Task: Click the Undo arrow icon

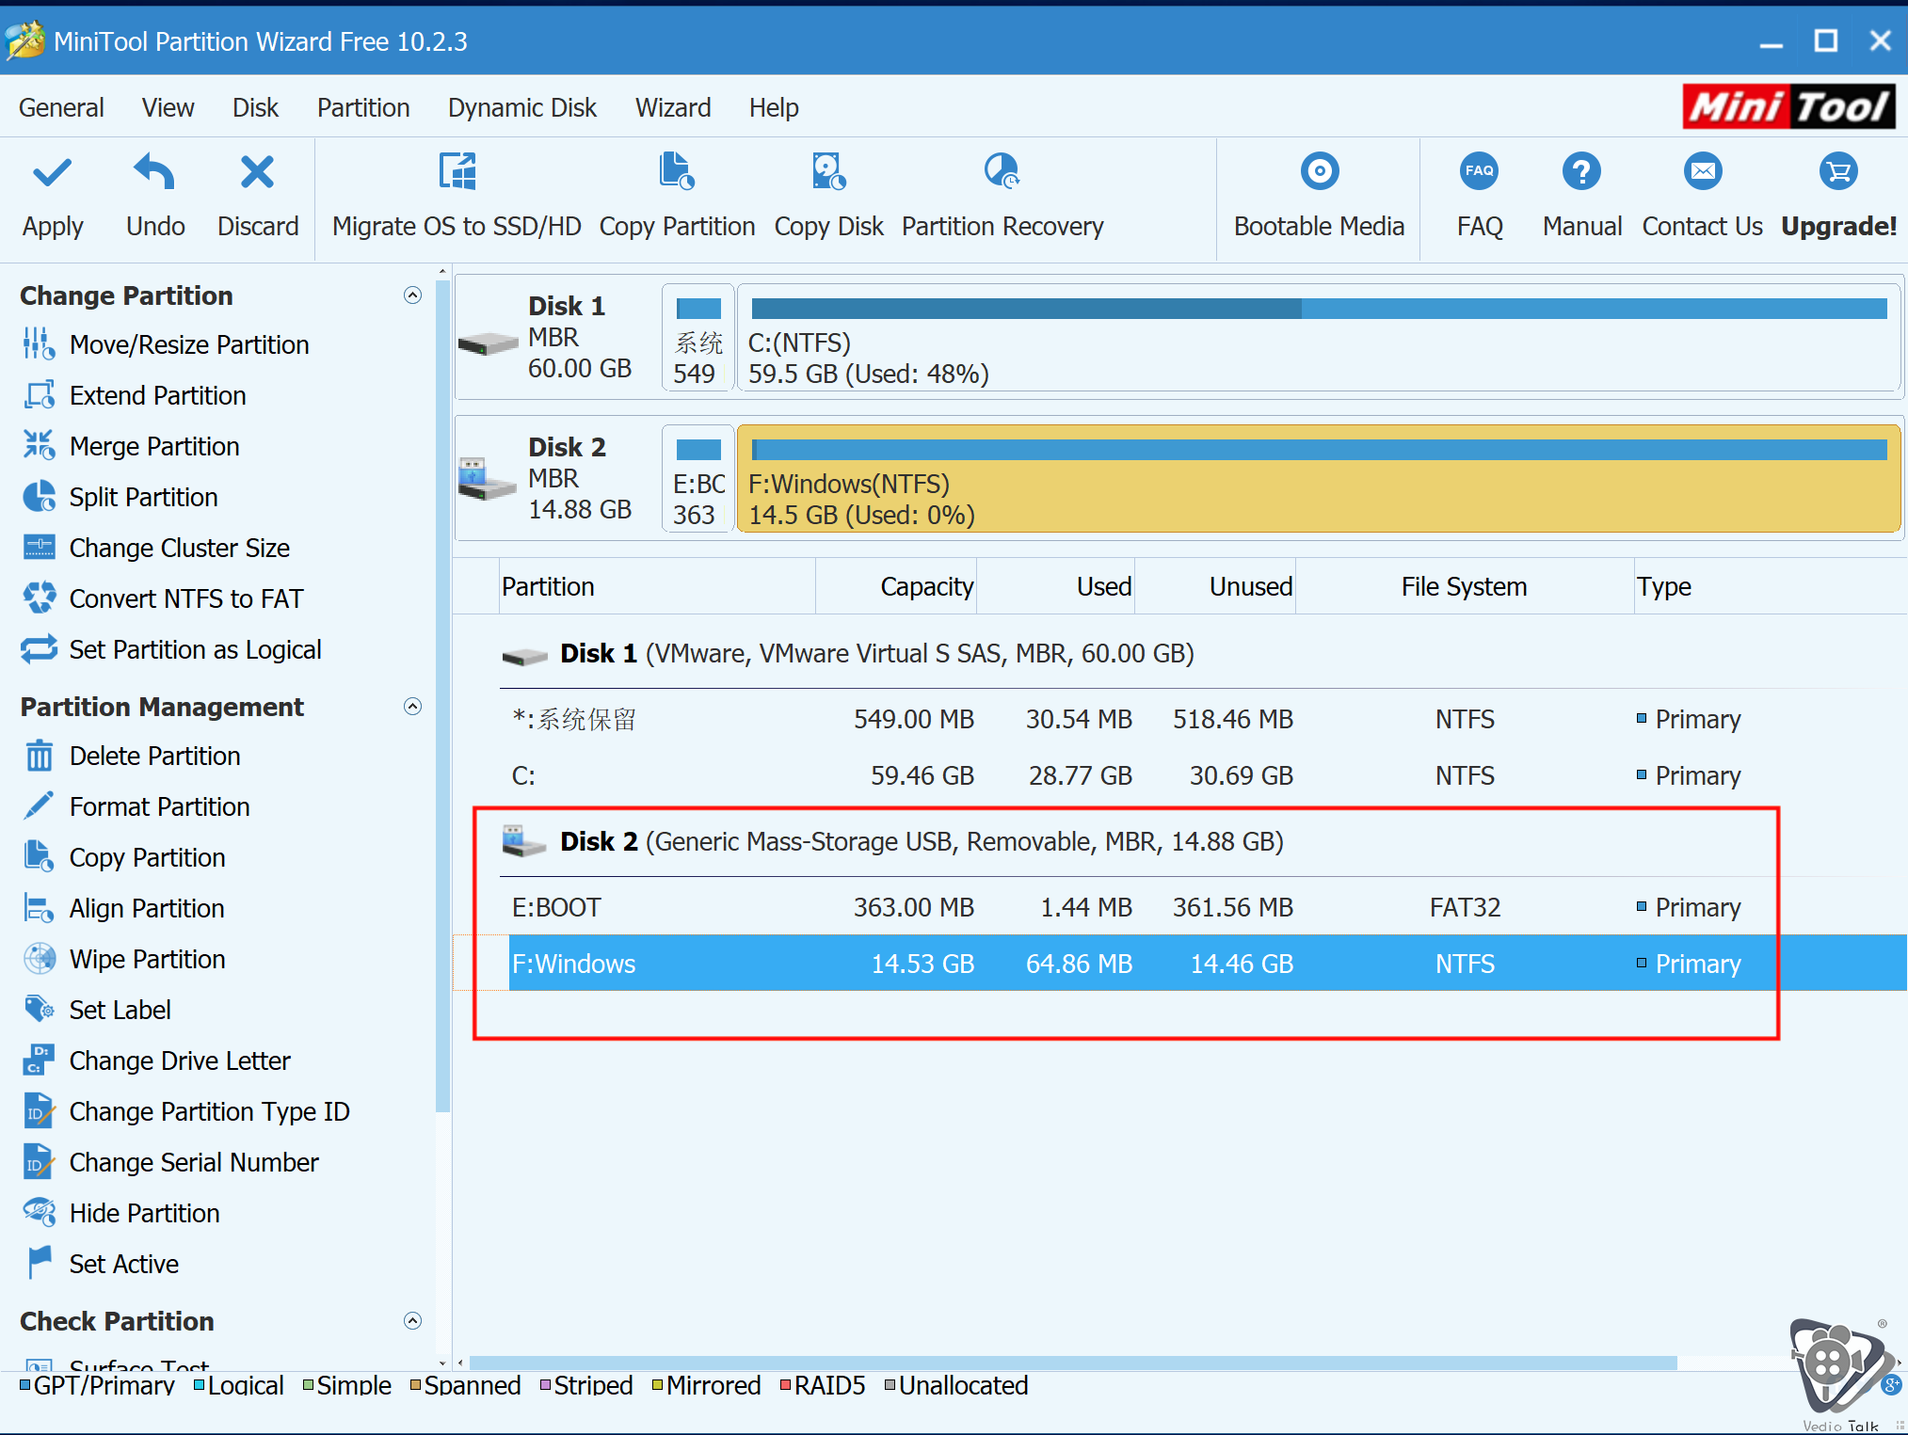Action: [x=155, y=172]
